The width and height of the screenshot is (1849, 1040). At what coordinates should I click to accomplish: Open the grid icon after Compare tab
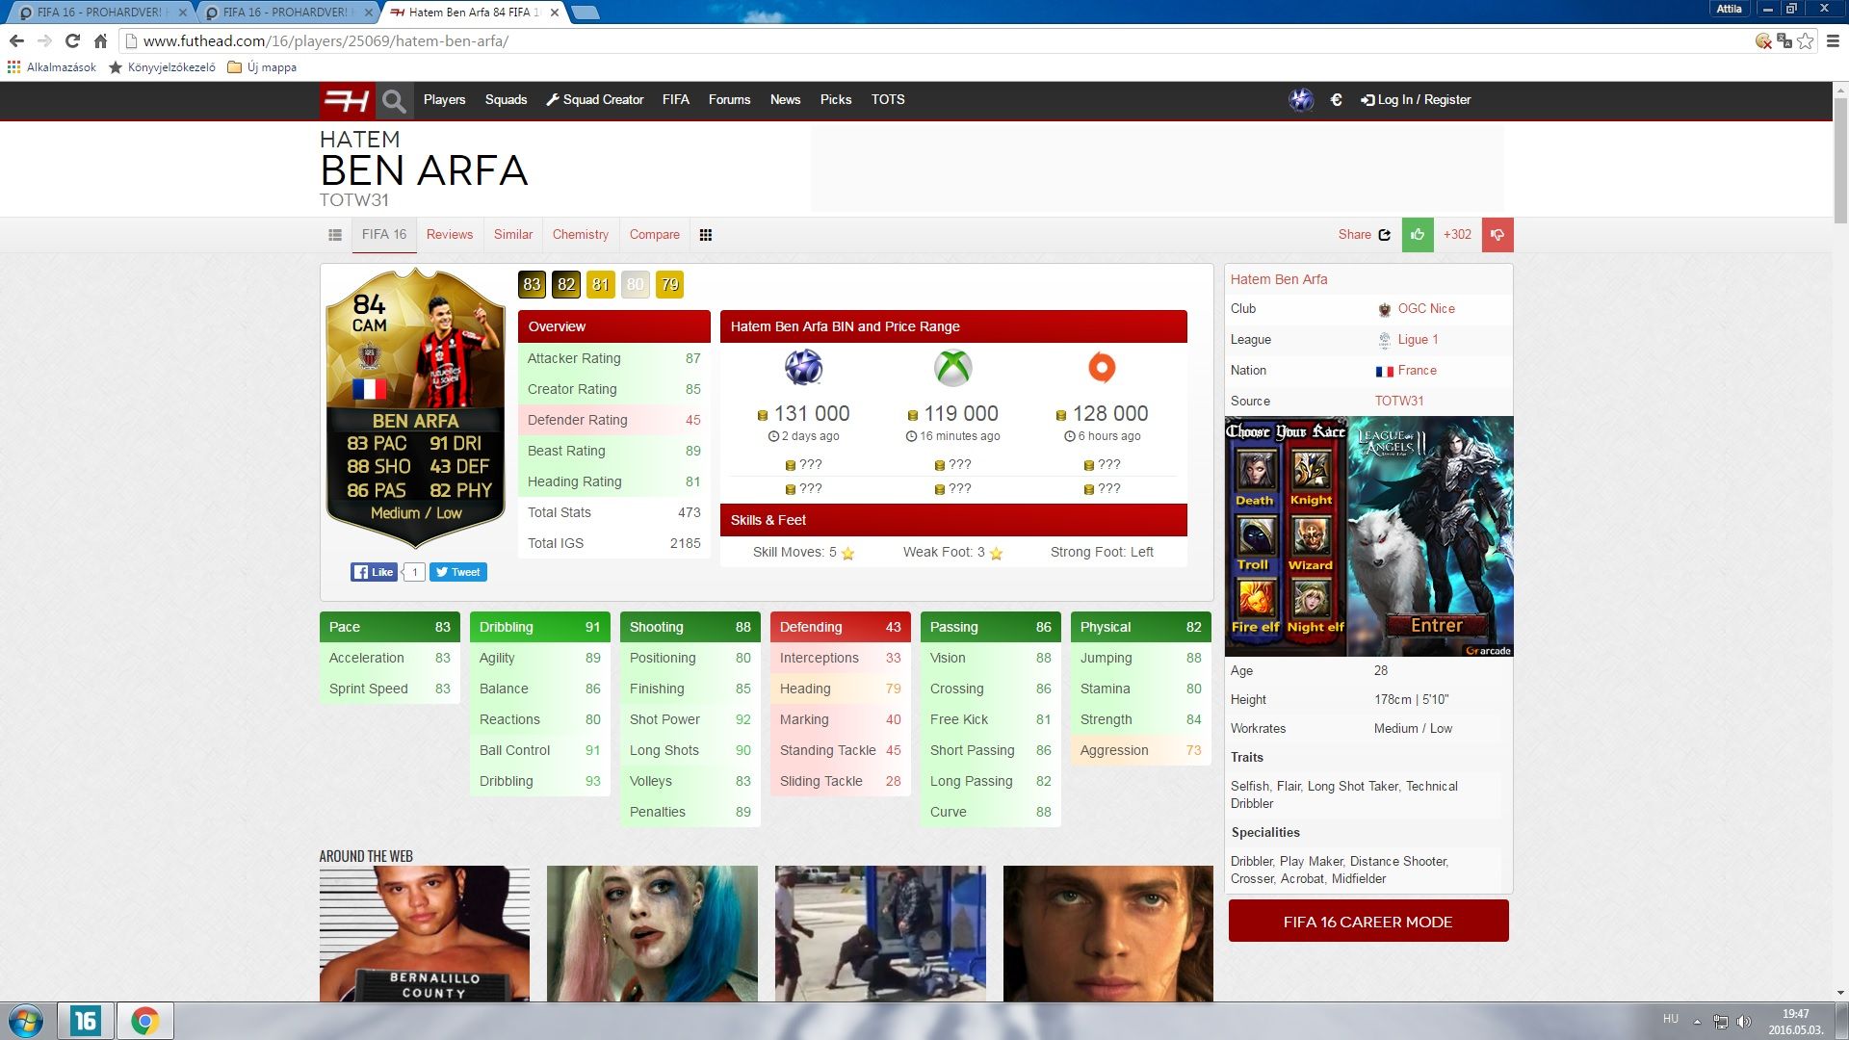(x=706, y=235)
